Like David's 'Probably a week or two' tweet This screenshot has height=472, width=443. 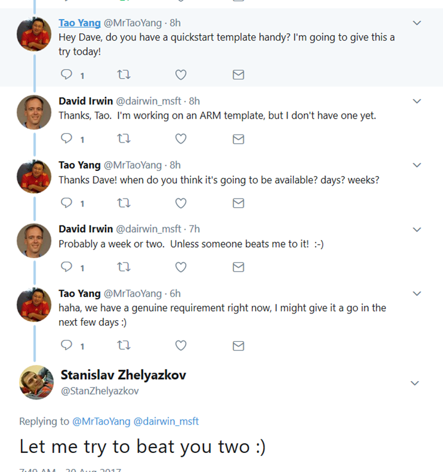181,267
